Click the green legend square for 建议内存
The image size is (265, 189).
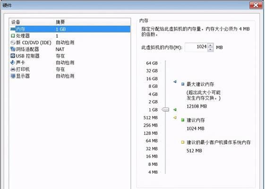pos(183,120)
